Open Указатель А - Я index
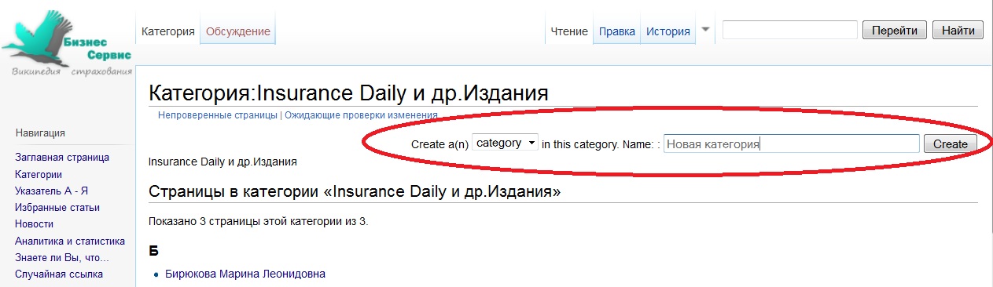The width and height of the screenshot is (993, 287). pos(51,191)
